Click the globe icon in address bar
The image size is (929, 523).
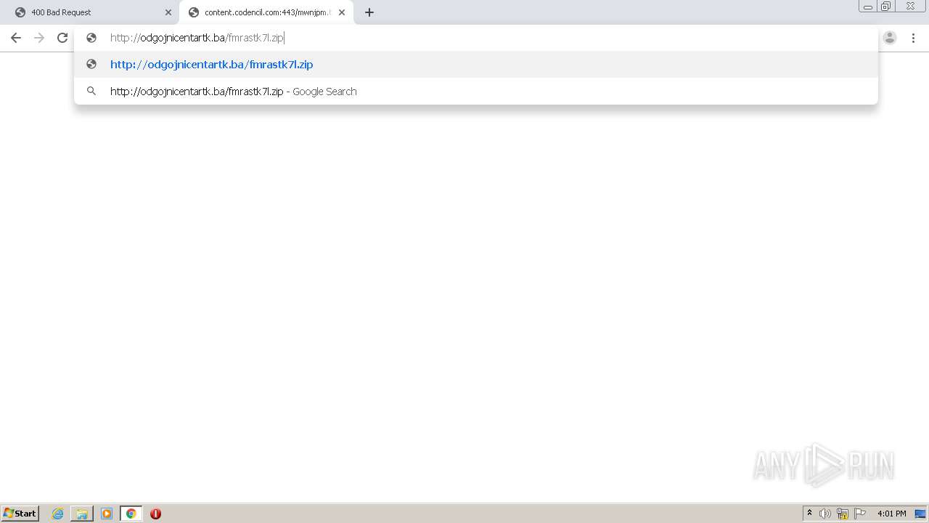91,38
